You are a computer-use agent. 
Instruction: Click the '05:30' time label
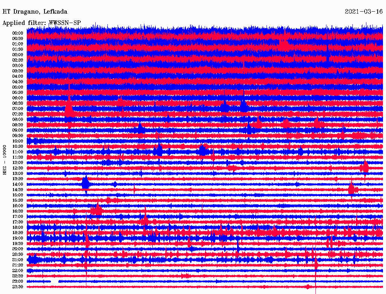pos(18,93)
